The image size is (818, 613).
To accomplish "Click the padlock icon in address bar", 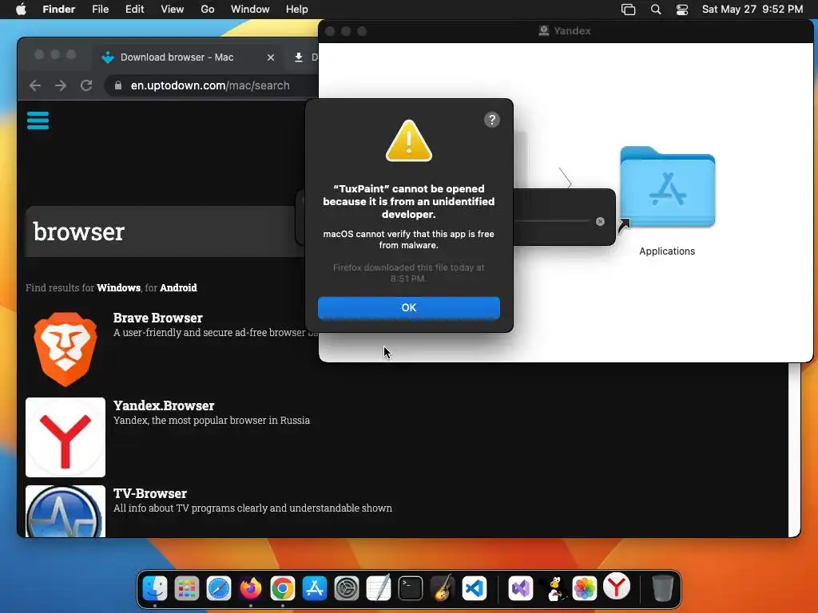I will tap(118, 85).
